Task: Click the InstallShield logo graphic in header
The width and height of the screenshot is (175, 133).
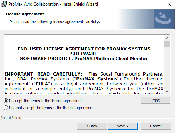Action: point(163,19)
